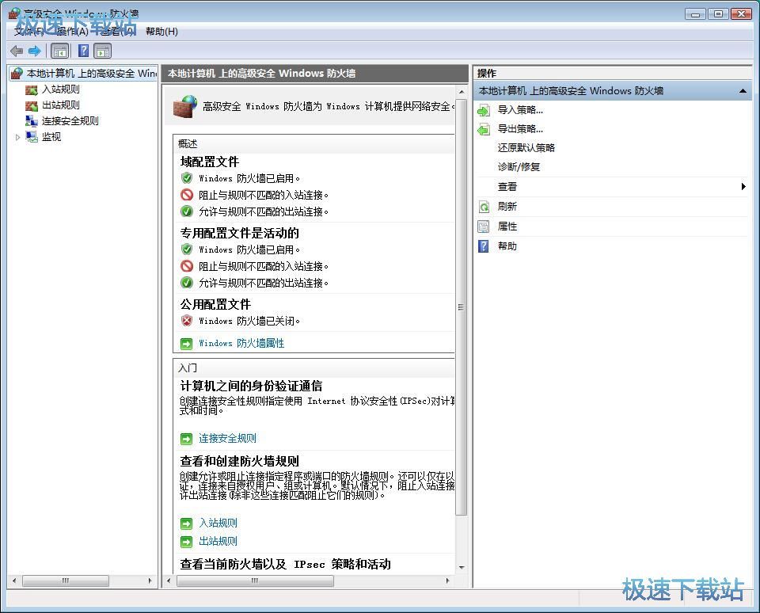
Task: Click green arrow icon beside 出站规则 link
Action: [186, 542]
